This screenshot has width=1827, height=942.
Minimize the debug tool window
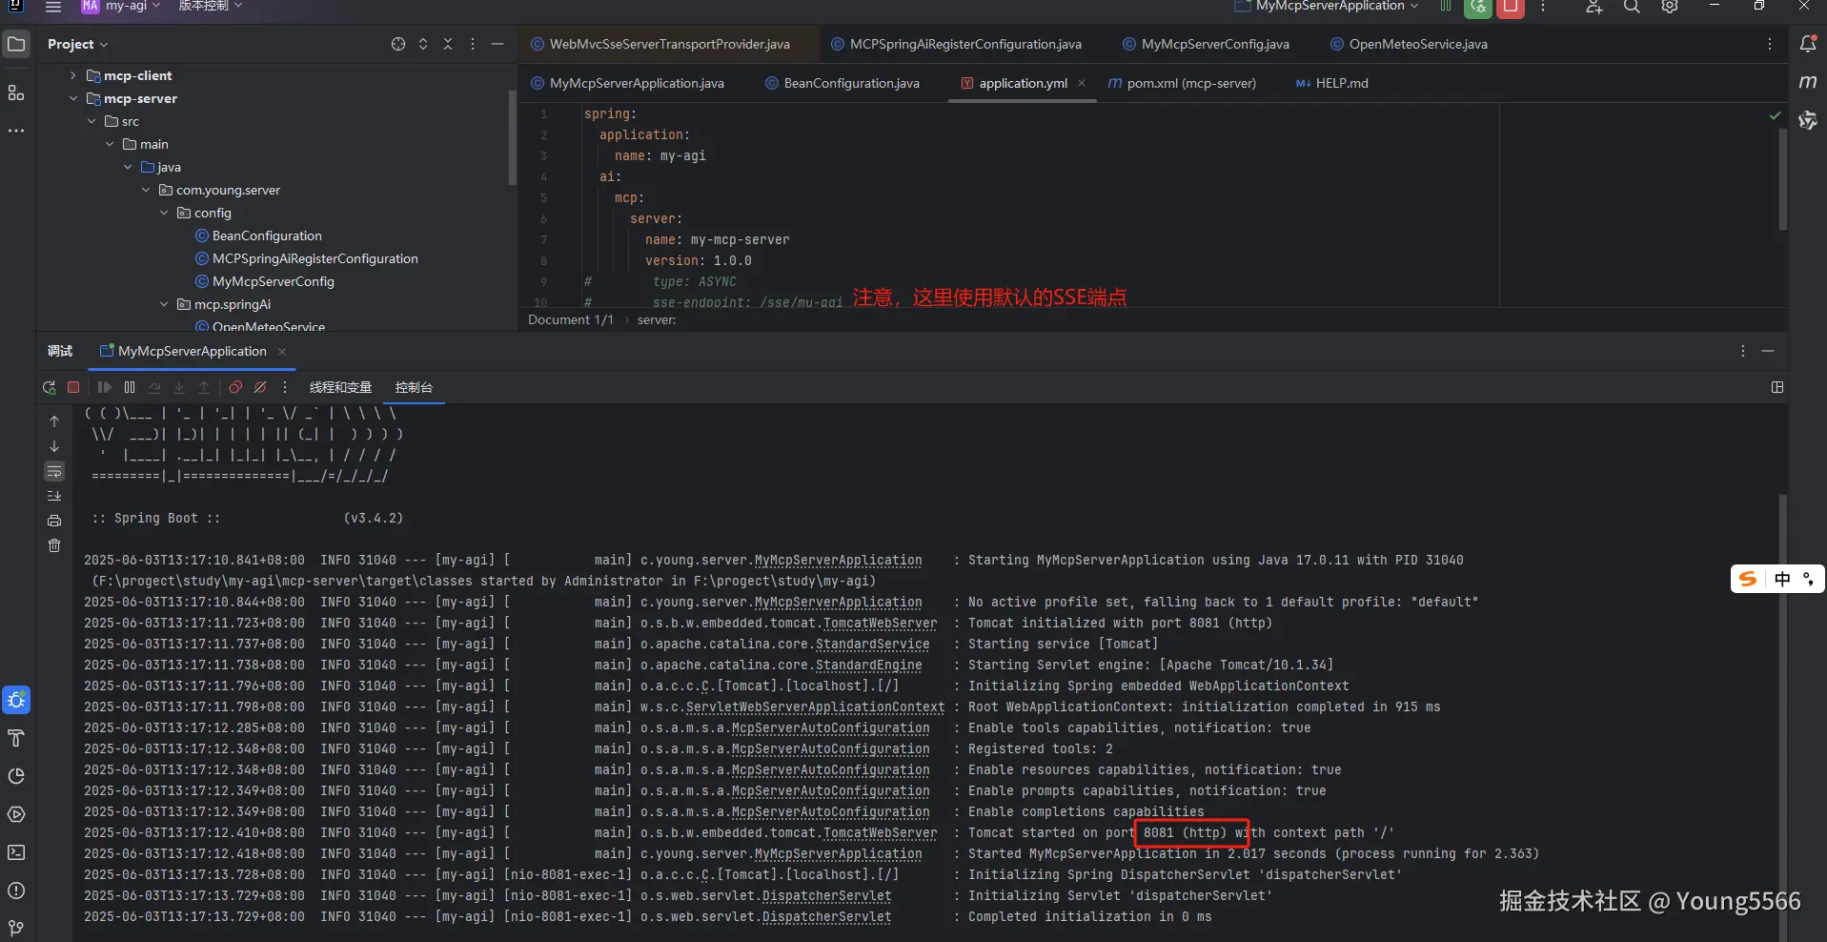coord(1768,351)
